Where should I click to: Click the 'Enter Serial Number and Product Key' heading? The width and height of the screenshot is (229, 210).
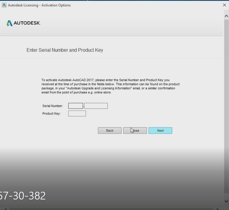click(x=65, y=50)
